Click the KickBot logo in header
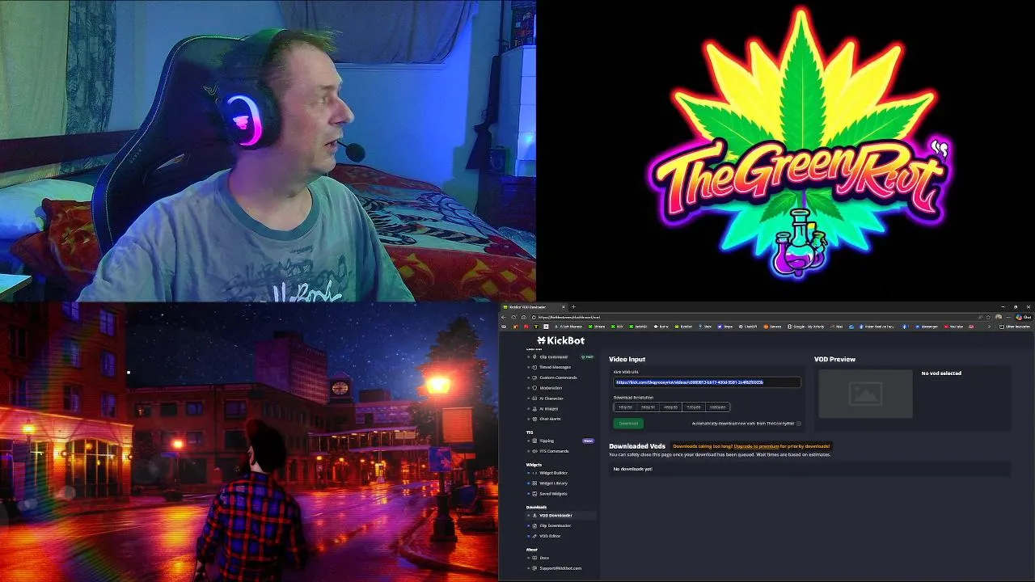This screenshot has width=1035, height=582. (x=560, y=340)
